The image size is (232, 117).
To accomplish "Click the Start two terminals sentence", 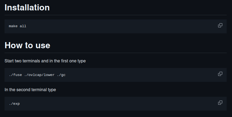I will [x=45, y=61].
